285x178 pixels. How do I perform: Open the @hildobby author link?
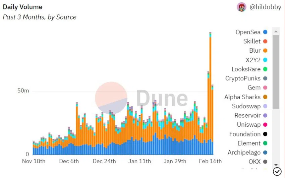(x=265, y=7)
